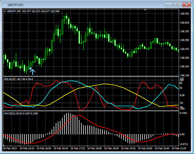Click the blue up-arrow buy signal
The width and height of the screenshot is (194, 154).
click(33, 71)
